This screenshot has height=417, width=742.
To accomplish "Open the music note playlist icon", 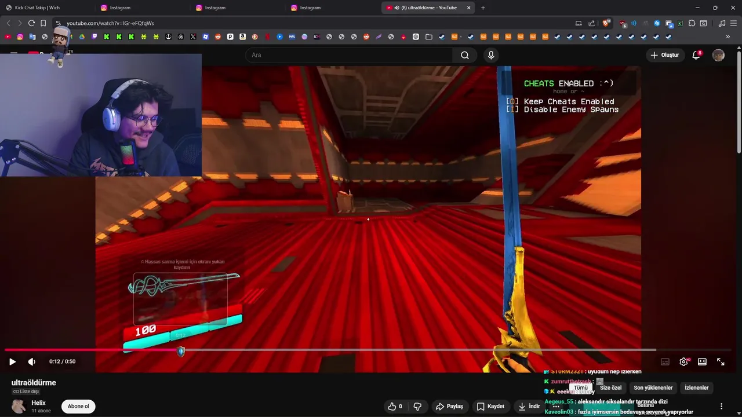I will coord(722,23).
